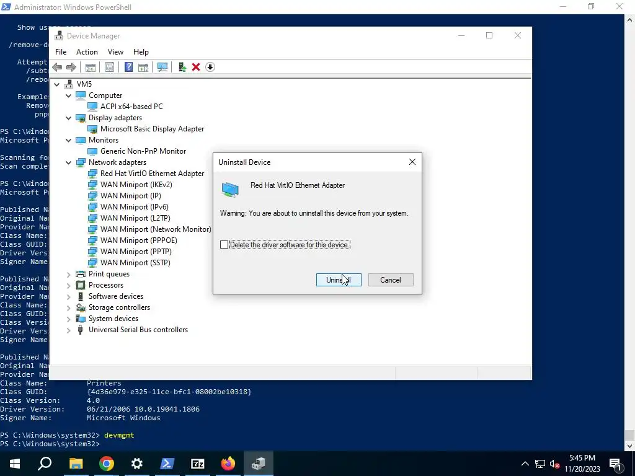Click Cancel in Uninstall Device dialog

pyautogui.click(x=391, y=280)
